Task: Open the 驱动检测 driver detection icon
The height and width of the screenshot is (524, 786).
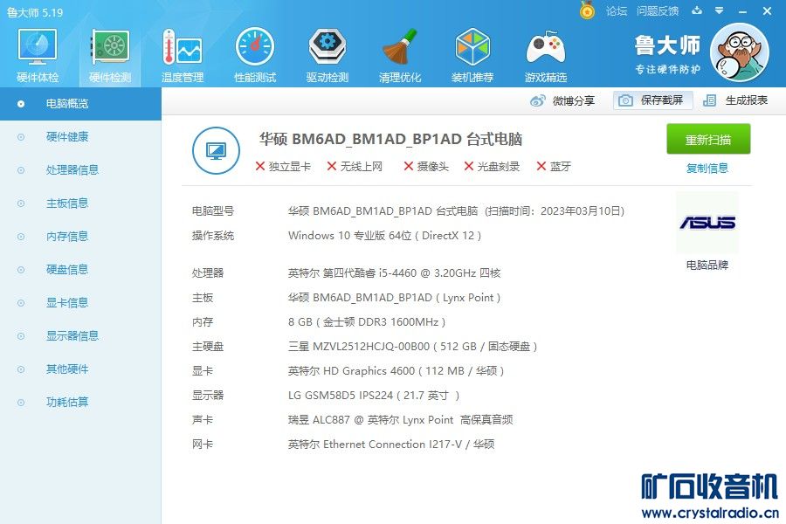Action: (x=327, y=55)
